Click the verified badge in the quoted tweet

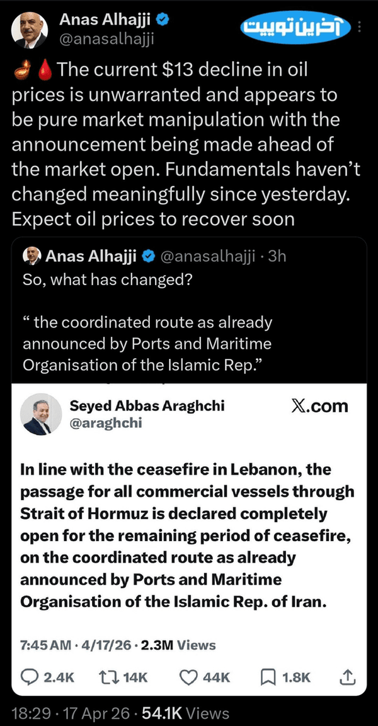(148, 257)
